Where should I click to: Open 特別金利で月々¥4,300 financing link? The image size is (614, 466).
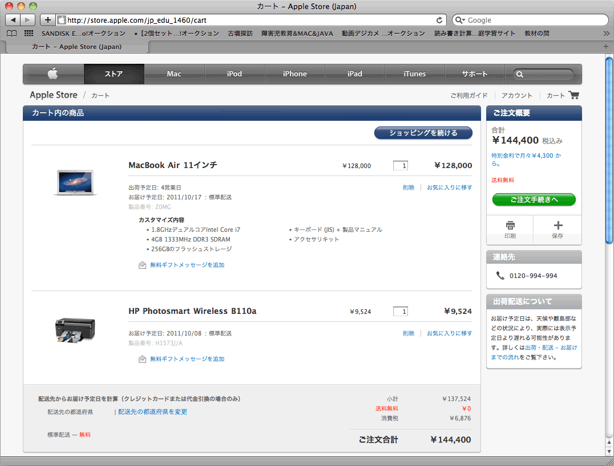tap(526, 160)
